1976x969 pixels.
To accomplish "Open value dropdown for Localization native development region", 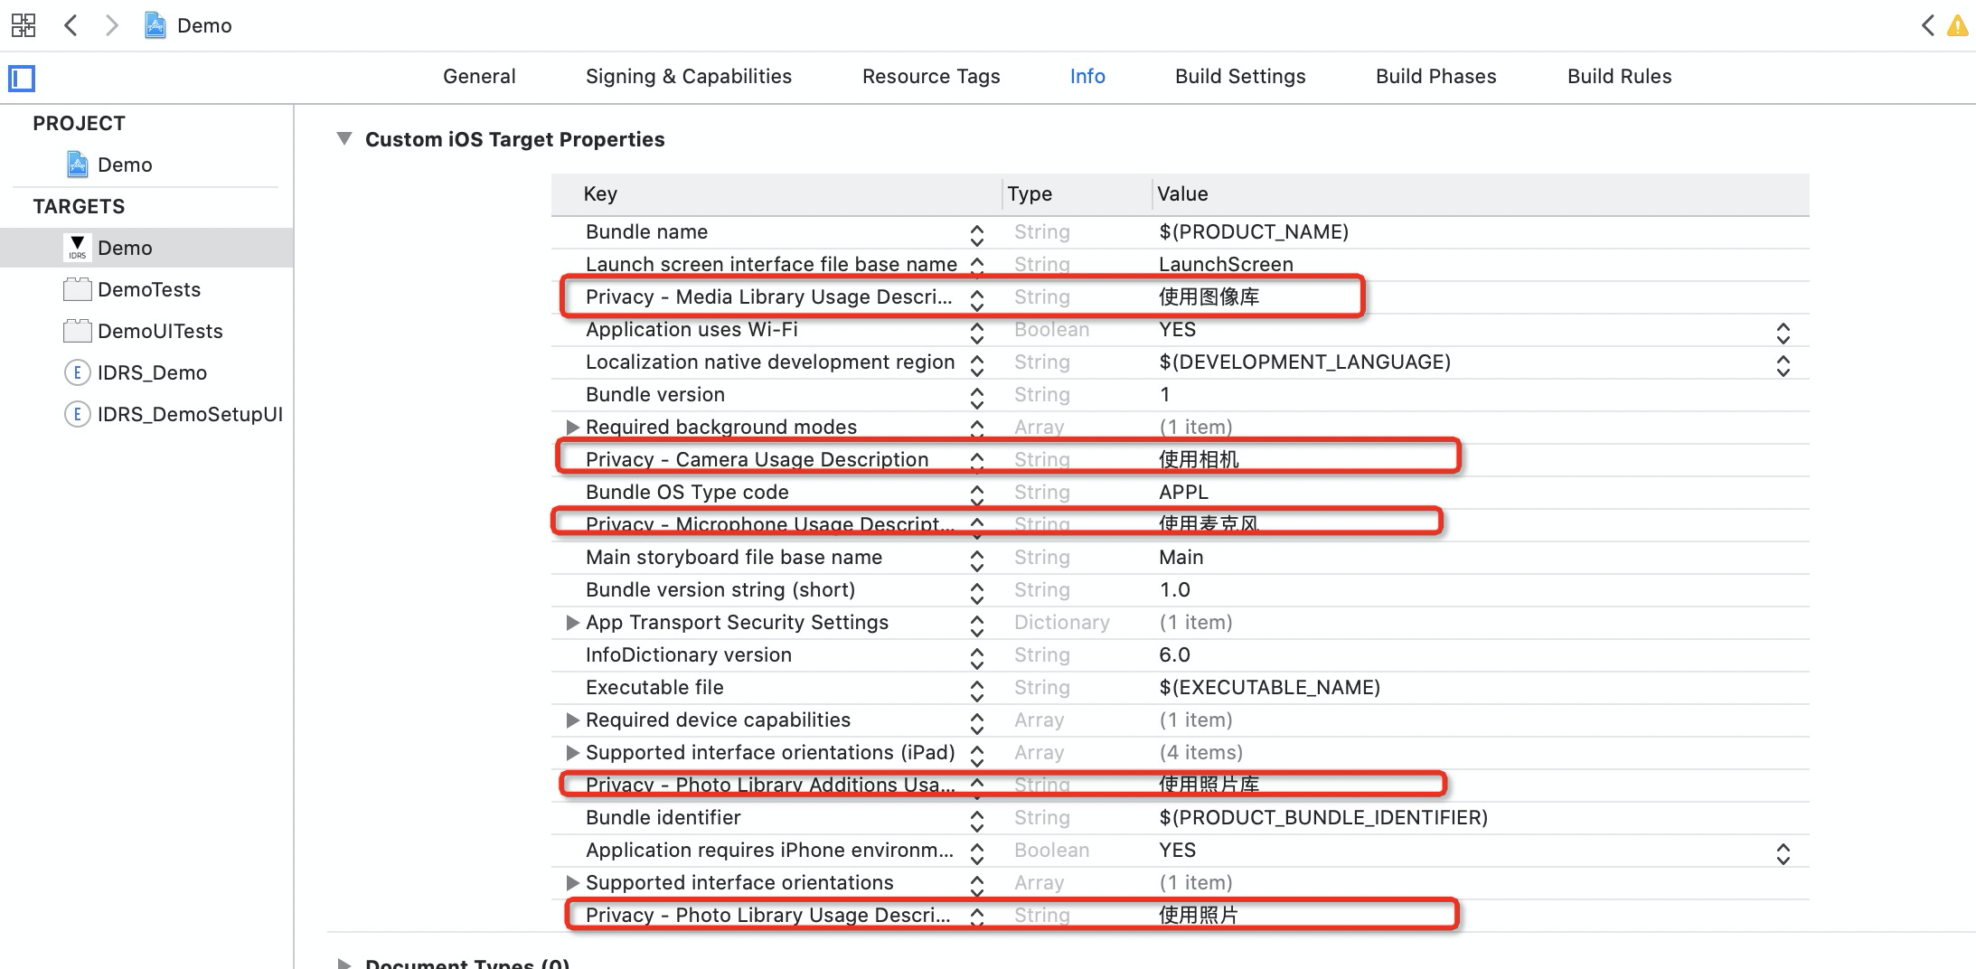I will pyautogui.click(x=1783, y=365).
